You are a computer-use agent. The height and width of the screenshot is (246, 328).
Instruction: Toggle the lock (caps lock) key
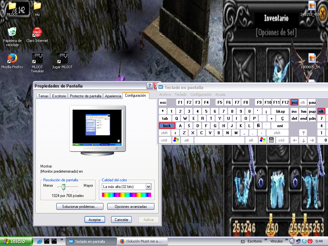pyautogui.click(x=167, y=126)
